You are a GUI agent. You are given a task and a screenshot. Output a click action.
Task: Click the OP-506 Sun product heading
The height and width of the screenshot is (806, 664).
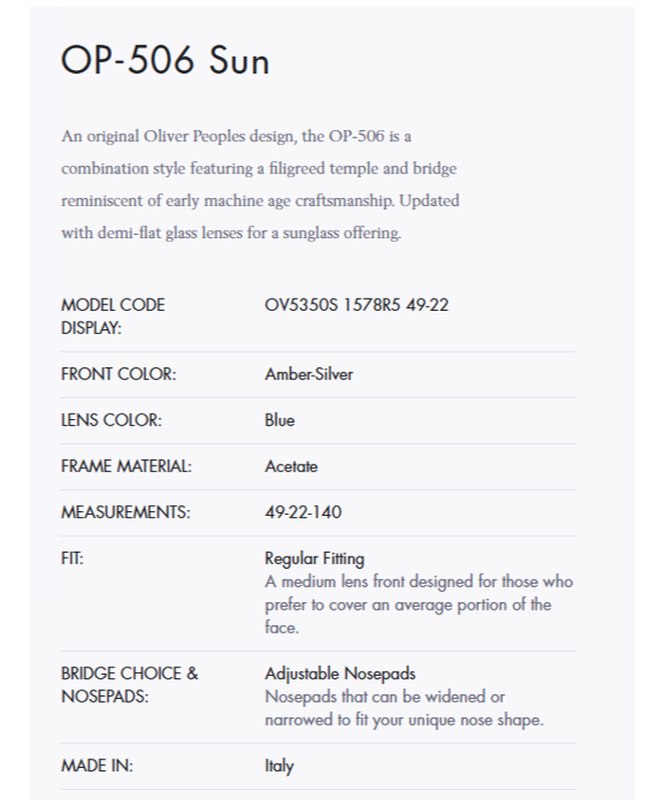tap(165, 61)
